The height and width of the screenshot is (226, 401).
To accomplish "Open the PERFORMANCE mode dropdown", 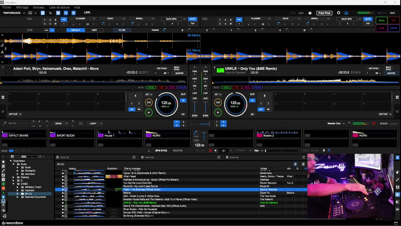I will pyautogui.click(x=14, y=13).
